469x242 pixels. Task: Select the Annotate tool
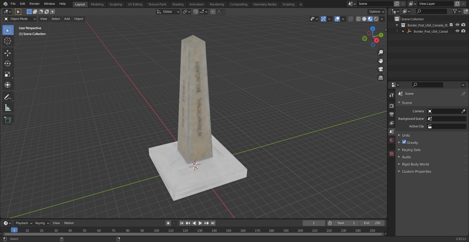click(x=8, y=97)
